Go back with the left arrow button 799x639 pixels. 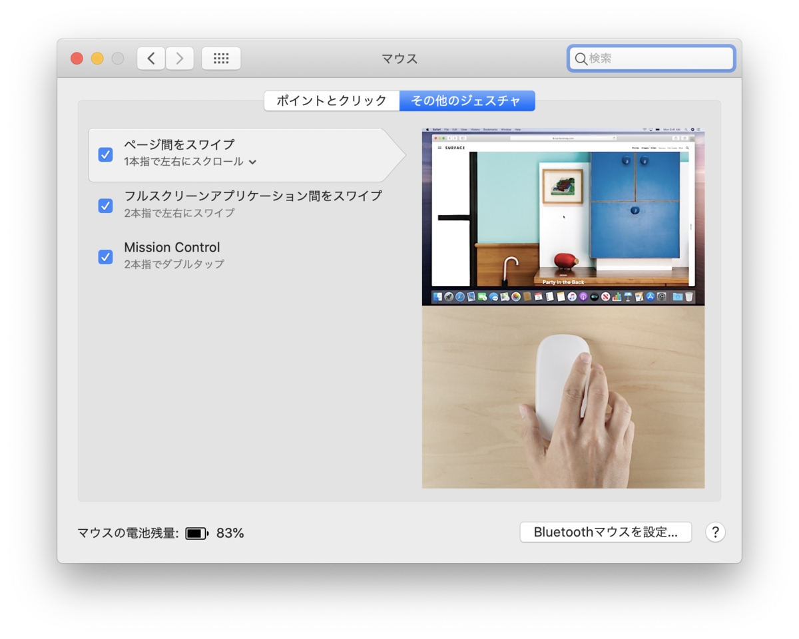coord(151,59)
